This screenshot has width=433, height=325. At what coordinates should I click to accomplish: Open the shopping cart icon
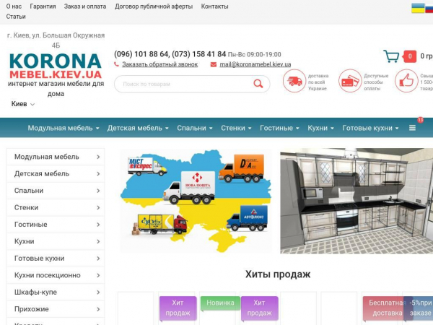click(391, 56)
